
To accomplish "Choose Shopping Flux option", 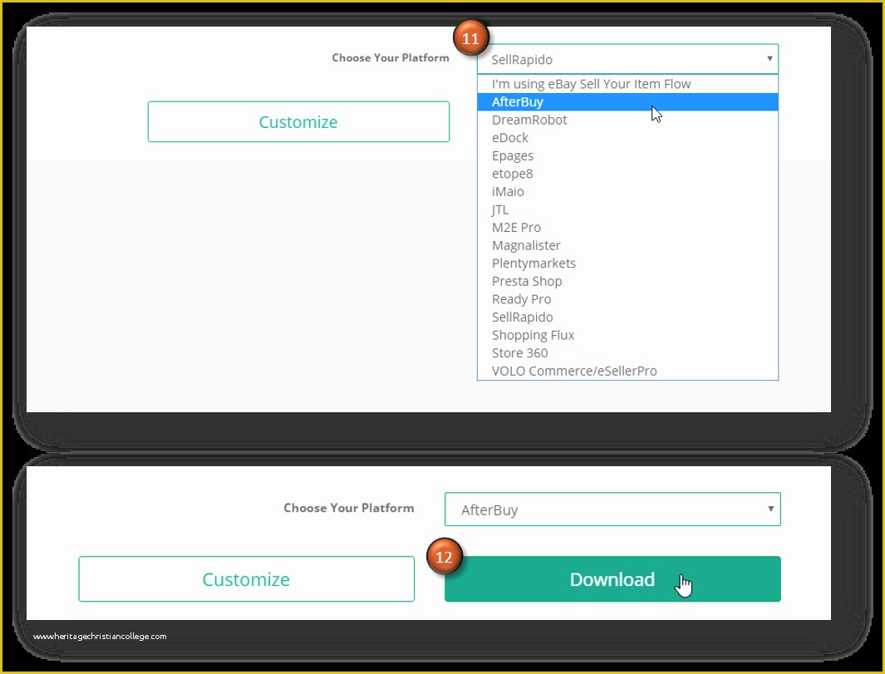I will click(x=627, y=335).
